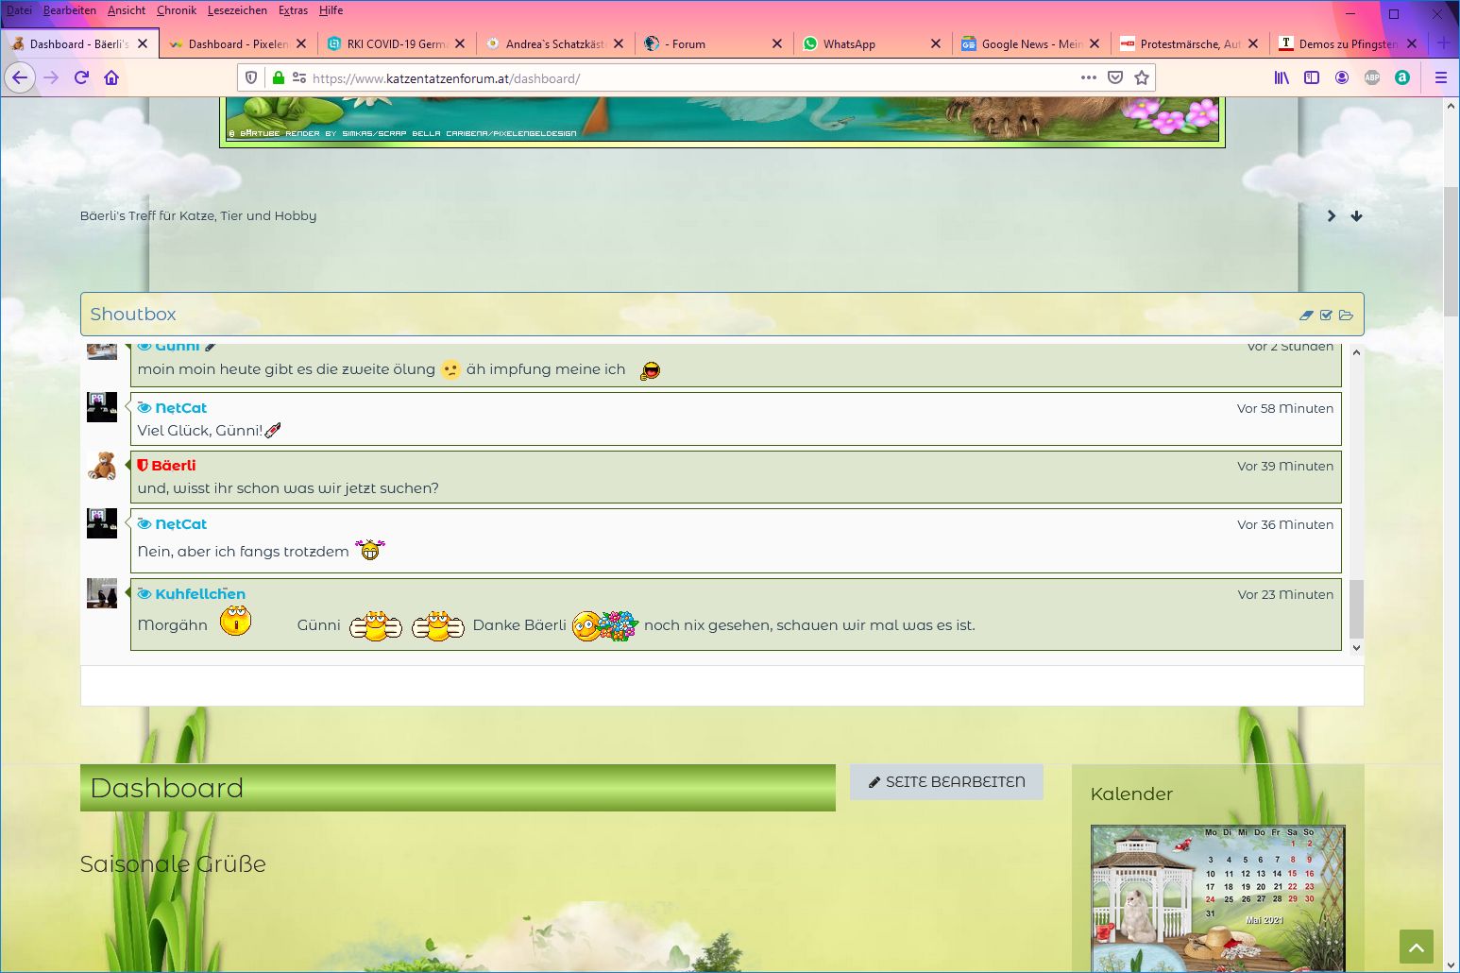1460x973 pixels.
Task: Open Firefox account profile icon
Action: pos(1342,77)
